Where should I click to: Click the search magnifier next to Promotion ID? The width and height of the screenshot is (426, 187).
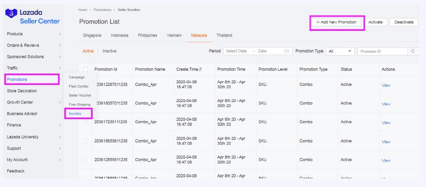(x=413, y=51)
